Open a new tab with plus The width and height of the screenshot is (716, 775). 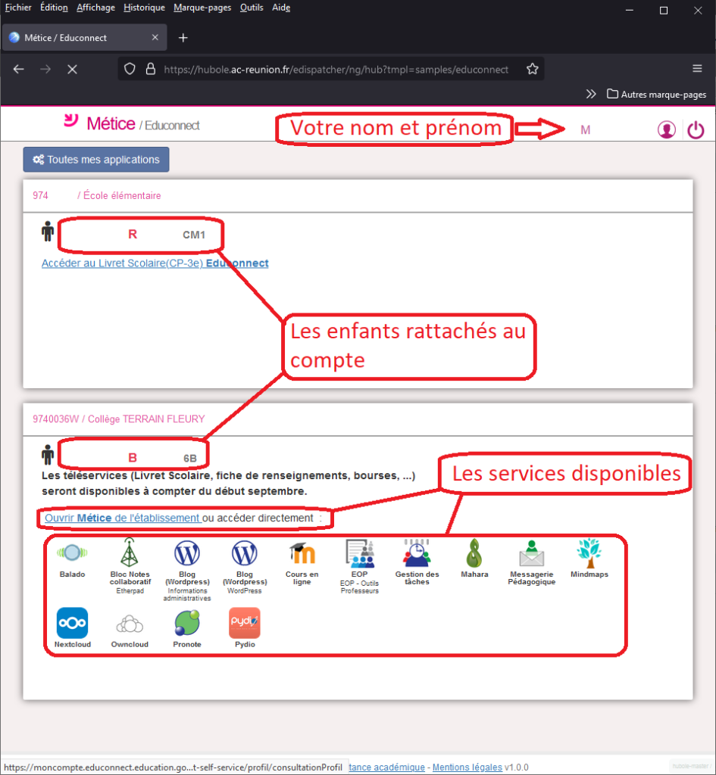pyautogui.click(x=183, y=38)
